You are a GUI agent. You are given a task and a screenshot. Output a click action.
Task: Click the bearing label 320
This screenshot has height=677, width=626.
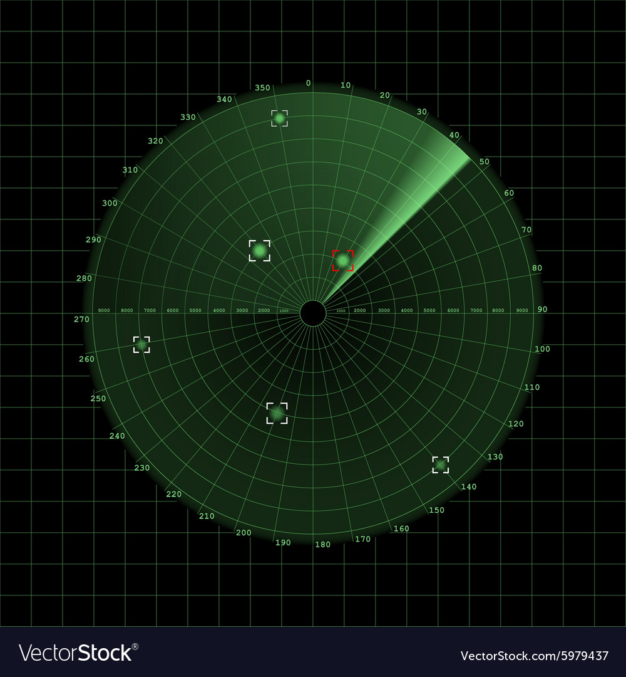(155, 141)
